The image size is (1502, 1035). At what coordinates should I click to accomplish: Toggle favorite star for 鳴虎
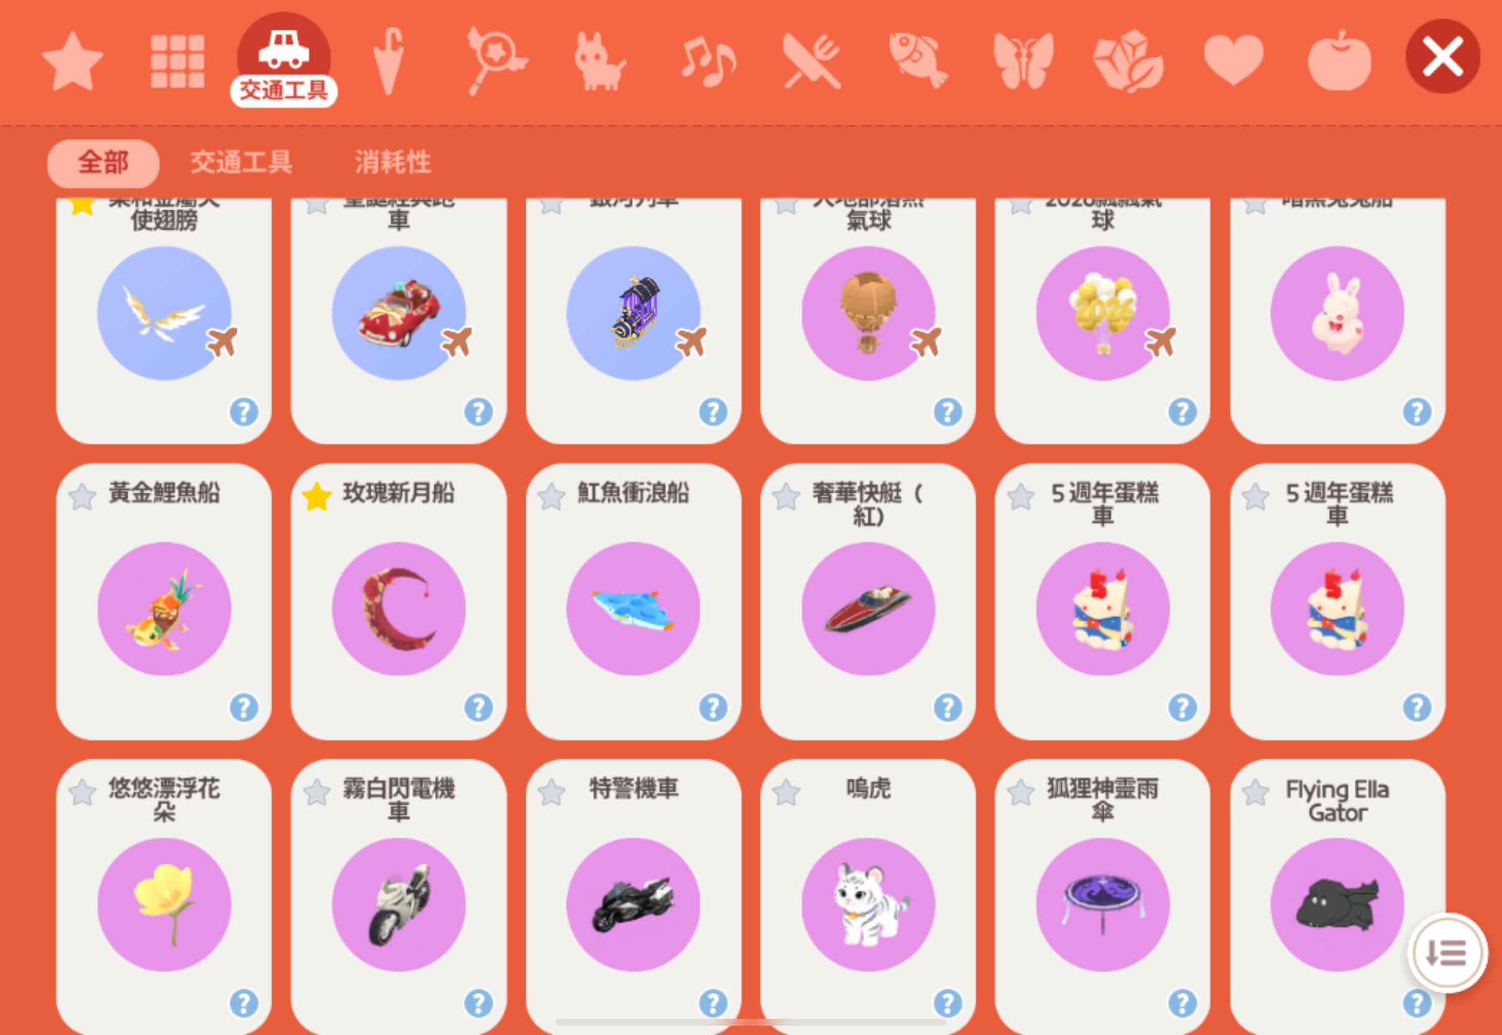point(786,792)
